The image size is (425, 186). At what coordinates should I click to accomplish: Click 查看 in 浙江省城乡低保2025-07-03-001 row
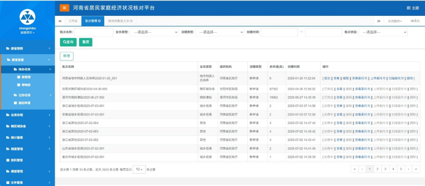339,106
